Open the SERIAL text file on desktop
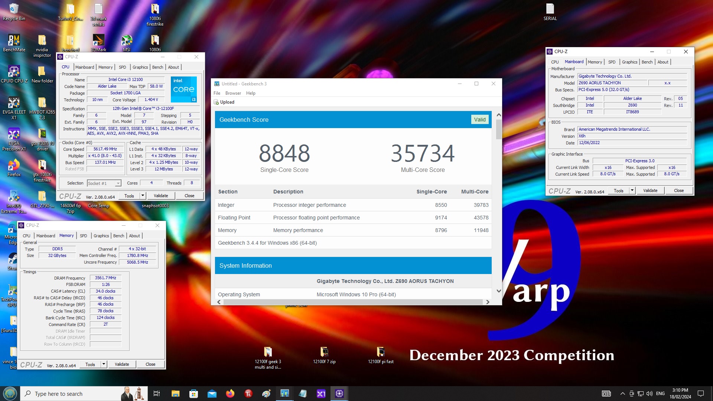Image resolution: width=713 pixels, height=401 pixels. click(550, 12)
